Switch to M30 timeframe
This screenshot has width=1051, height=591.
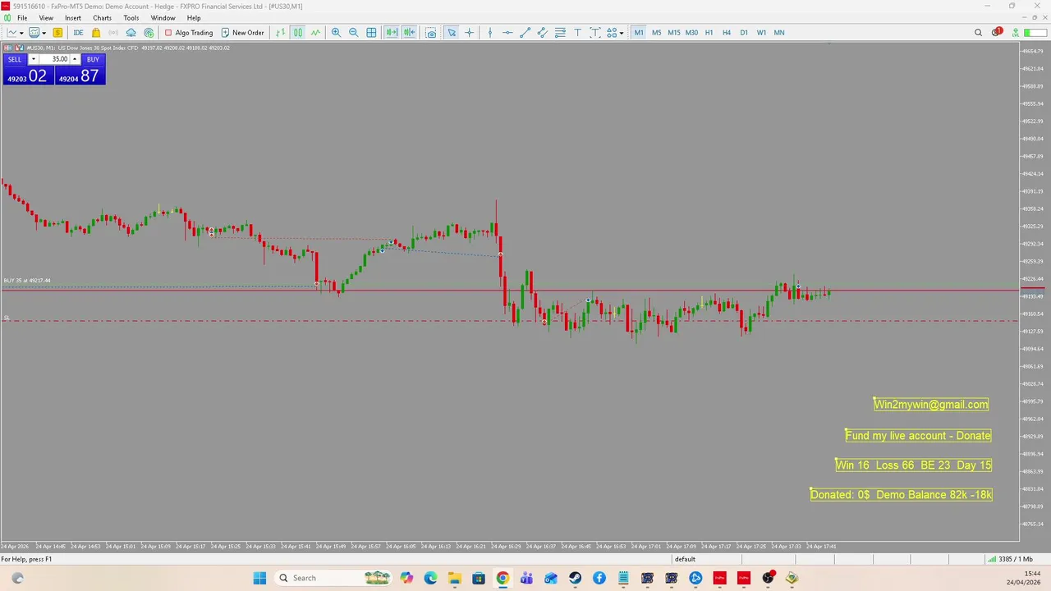pyautogui.click(x=691, y=33)
